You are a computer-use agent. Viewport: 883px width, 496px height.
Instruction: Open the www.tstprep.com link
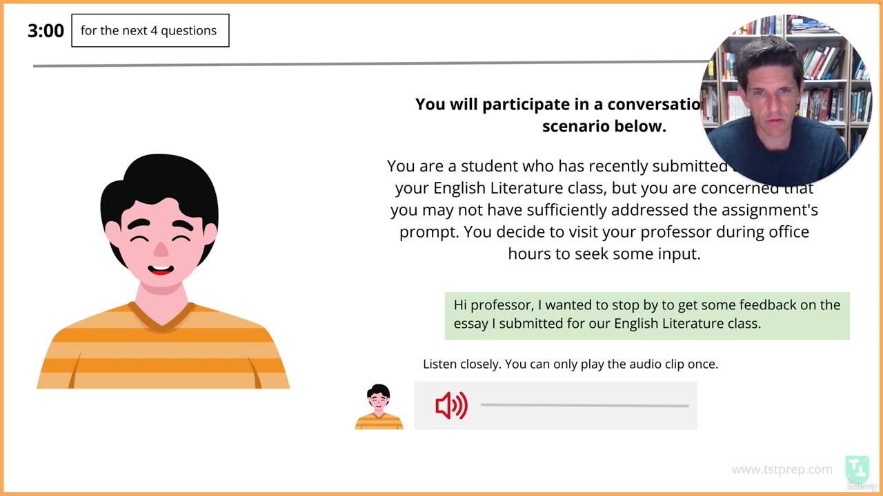782,469
